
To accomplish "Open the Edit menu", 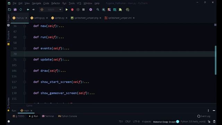I will click(20, 3).
